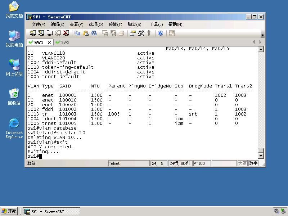Click 'sw1(vlan)#no vlan 10' command line

(57, 133)
